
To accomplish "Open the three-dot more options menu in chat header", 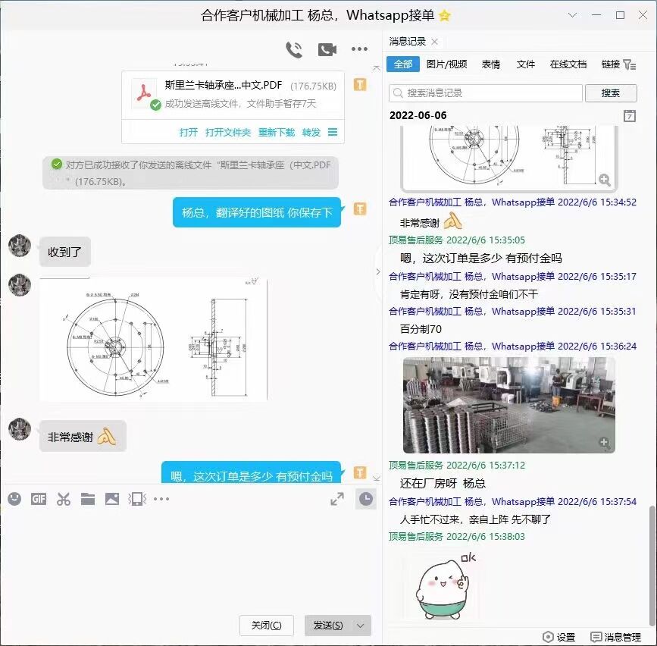I will (359, 50).
